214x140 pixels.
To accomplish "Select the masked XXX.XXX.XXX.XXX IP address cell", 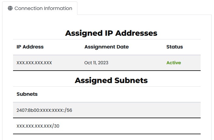I will pos(34,63).
